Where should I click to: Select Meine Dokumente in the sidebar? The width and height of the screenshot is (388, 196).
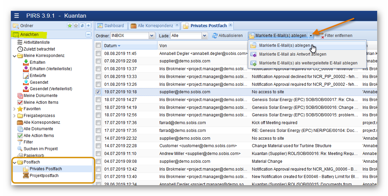pyautogui.click(x=39, y=96)
